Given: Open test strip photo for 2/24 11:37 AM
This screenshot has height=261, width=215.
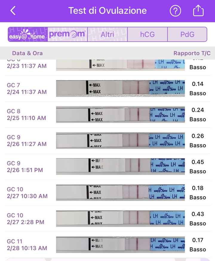Looking at the screenshot, I should tap(120, 88).
